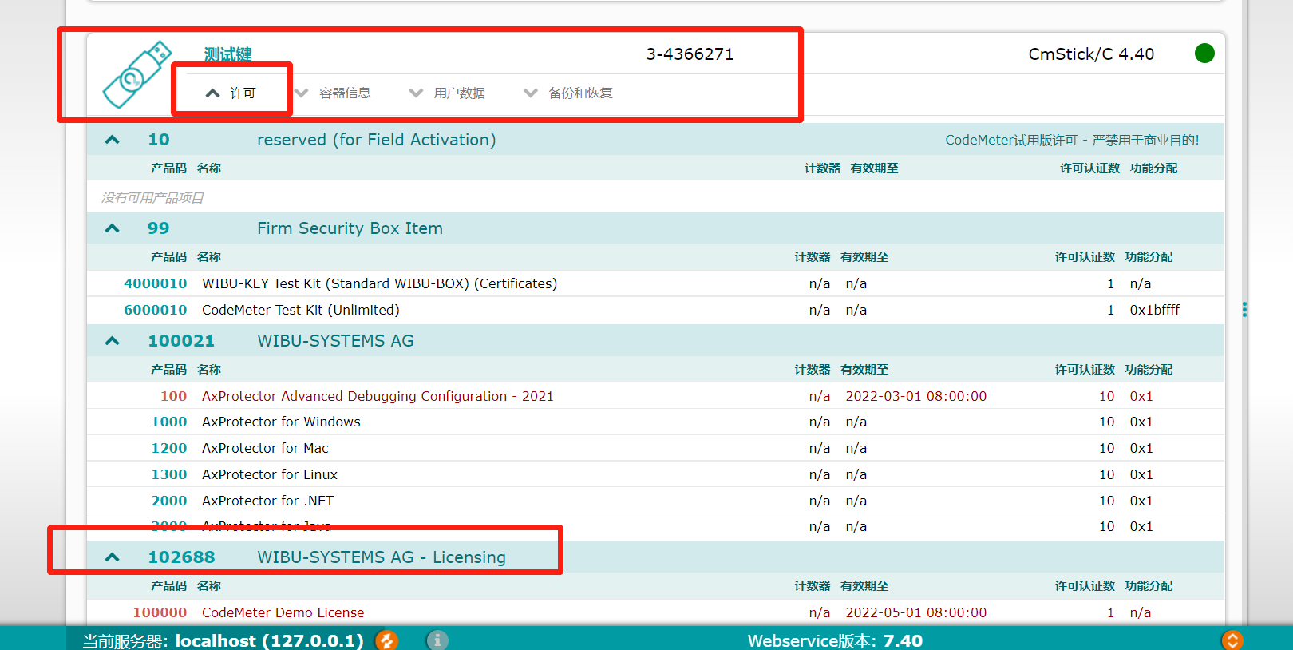Click AxProtector for .NET entry
The height and width of the screenshot is (650, 1293).
(267, 501)
